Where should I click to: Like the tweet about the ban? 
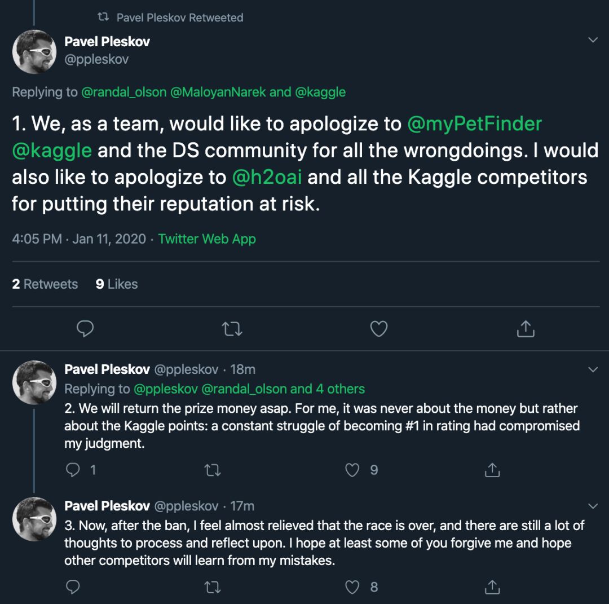(x=352, y=587)
